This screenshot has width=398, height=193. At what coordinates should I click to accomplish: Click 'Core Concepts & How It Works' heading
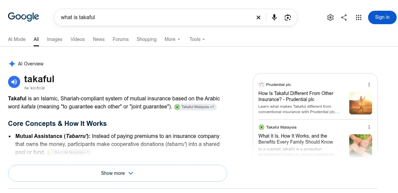coord(57,124)
